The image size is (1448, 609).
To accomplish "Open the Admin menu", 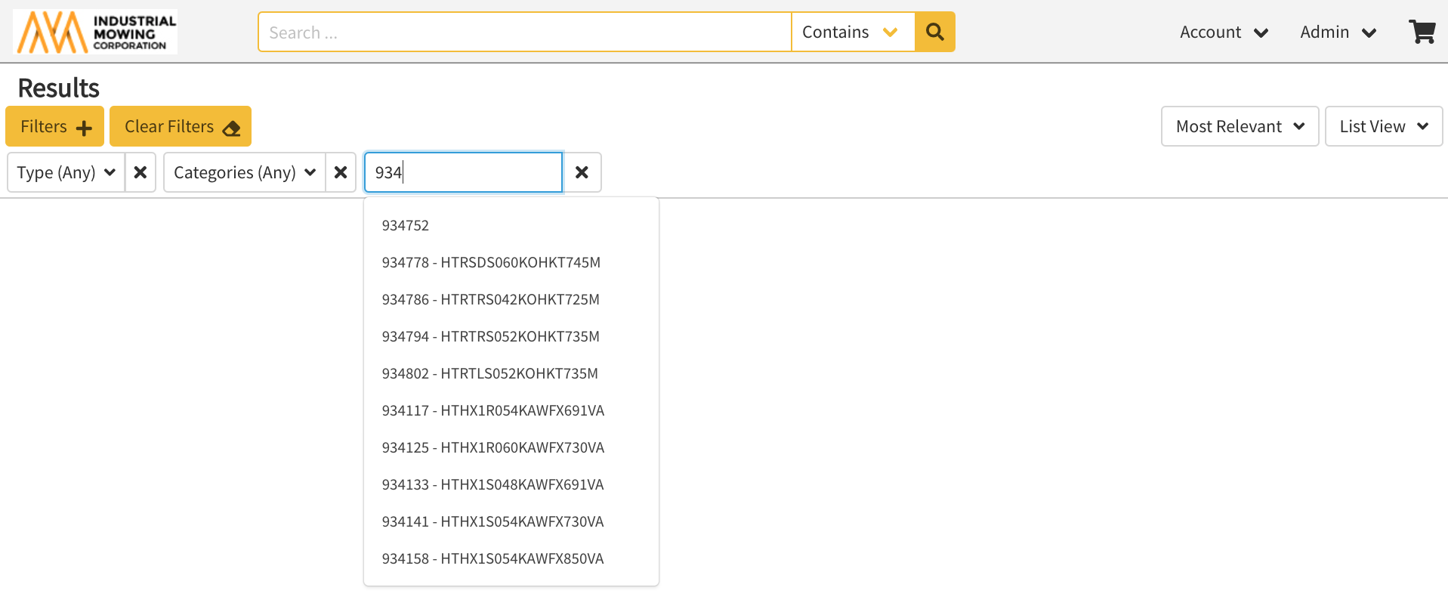I will click(1338, 32).
